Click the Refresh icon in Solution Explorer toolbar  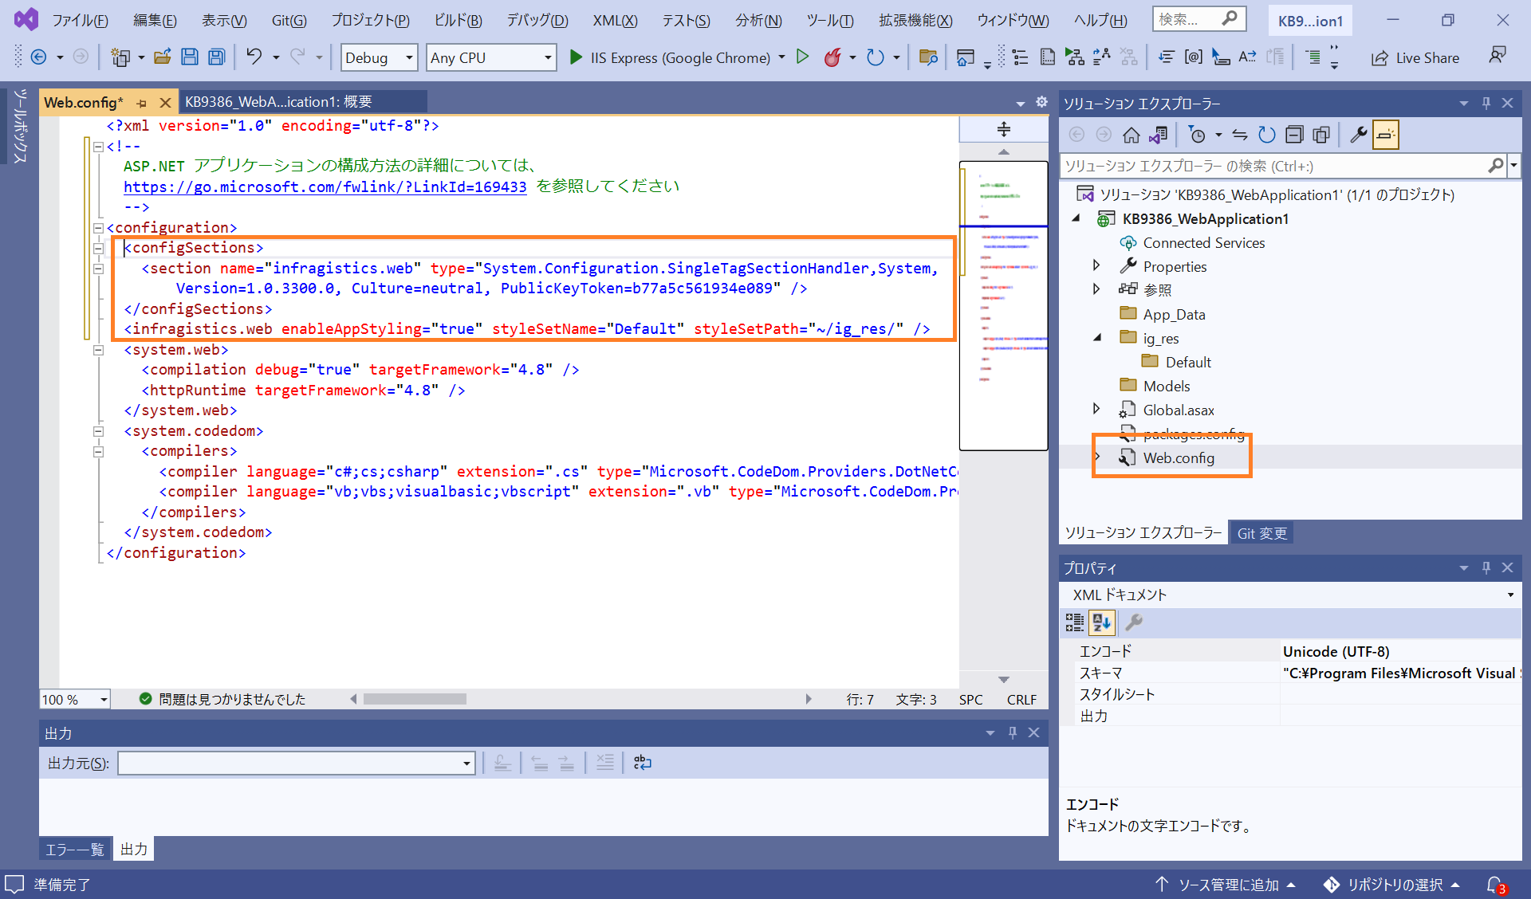point(1266,134)
